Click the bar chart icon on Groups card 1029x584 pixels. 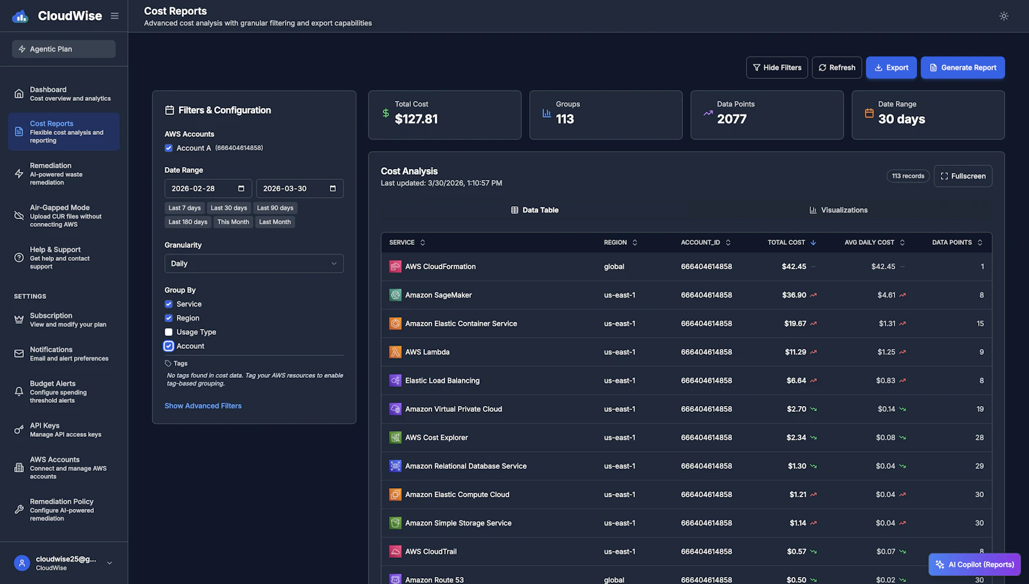(547, 113)
